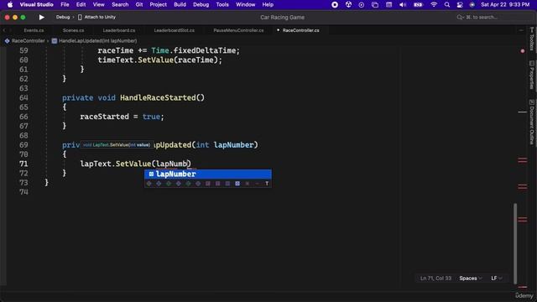Switch to the Leaderboard.cs tab
Viewport: 537px width, 302px height.
[119, 30]
